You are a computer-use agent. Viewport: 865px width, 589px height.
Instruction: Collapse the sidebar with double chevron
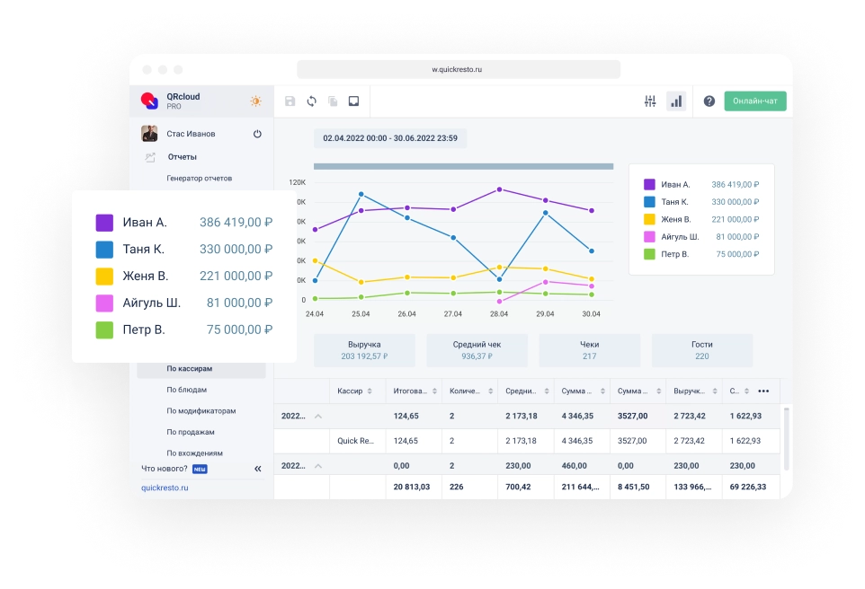point(257,469)
